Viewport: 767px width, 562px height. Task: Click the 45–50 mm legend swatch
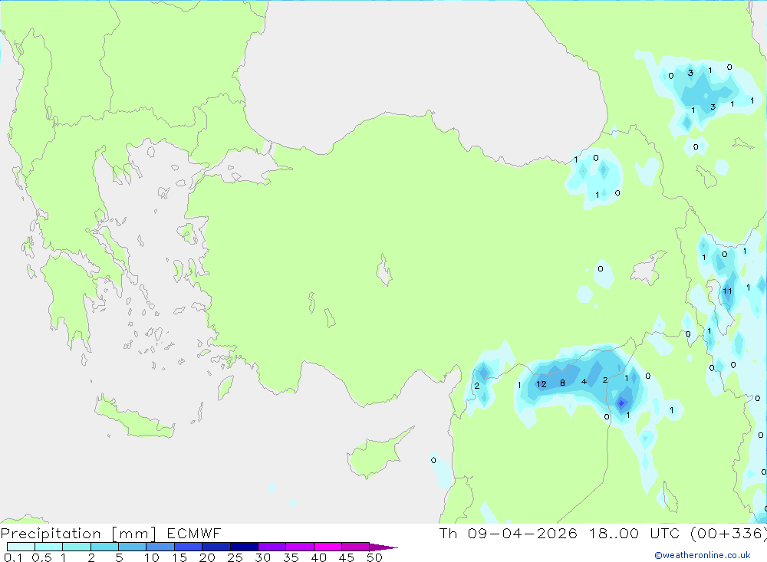tap(356, 547)
